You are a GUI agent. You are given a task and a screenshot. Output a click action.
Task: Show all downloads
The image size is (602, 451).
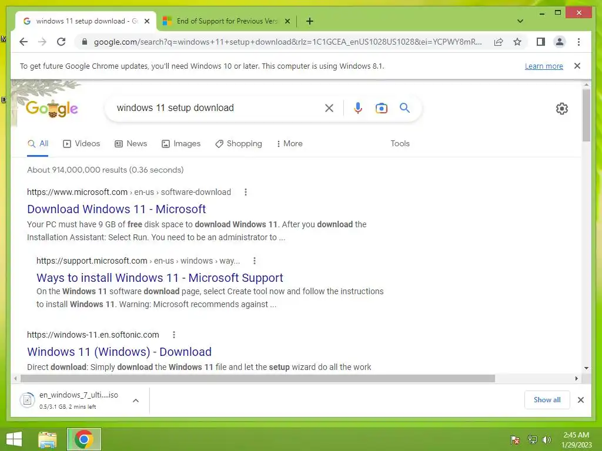(547, 400)
